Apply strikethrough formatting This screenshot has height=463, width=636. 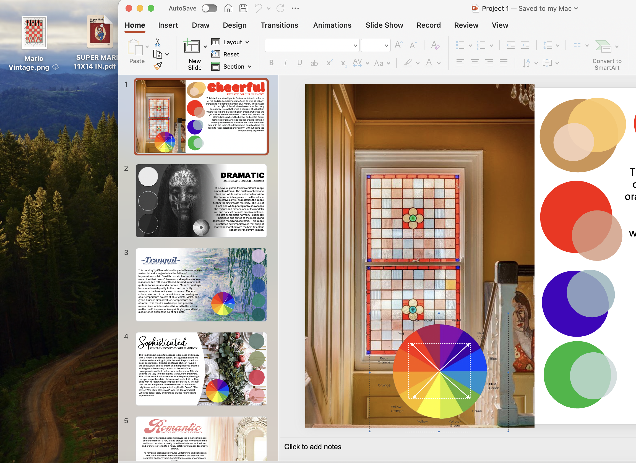pos(314,63)
